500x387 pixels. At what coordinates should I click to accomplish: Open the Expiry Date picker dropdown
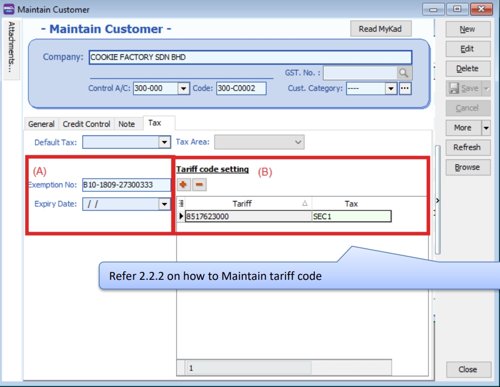click(164, 204)
